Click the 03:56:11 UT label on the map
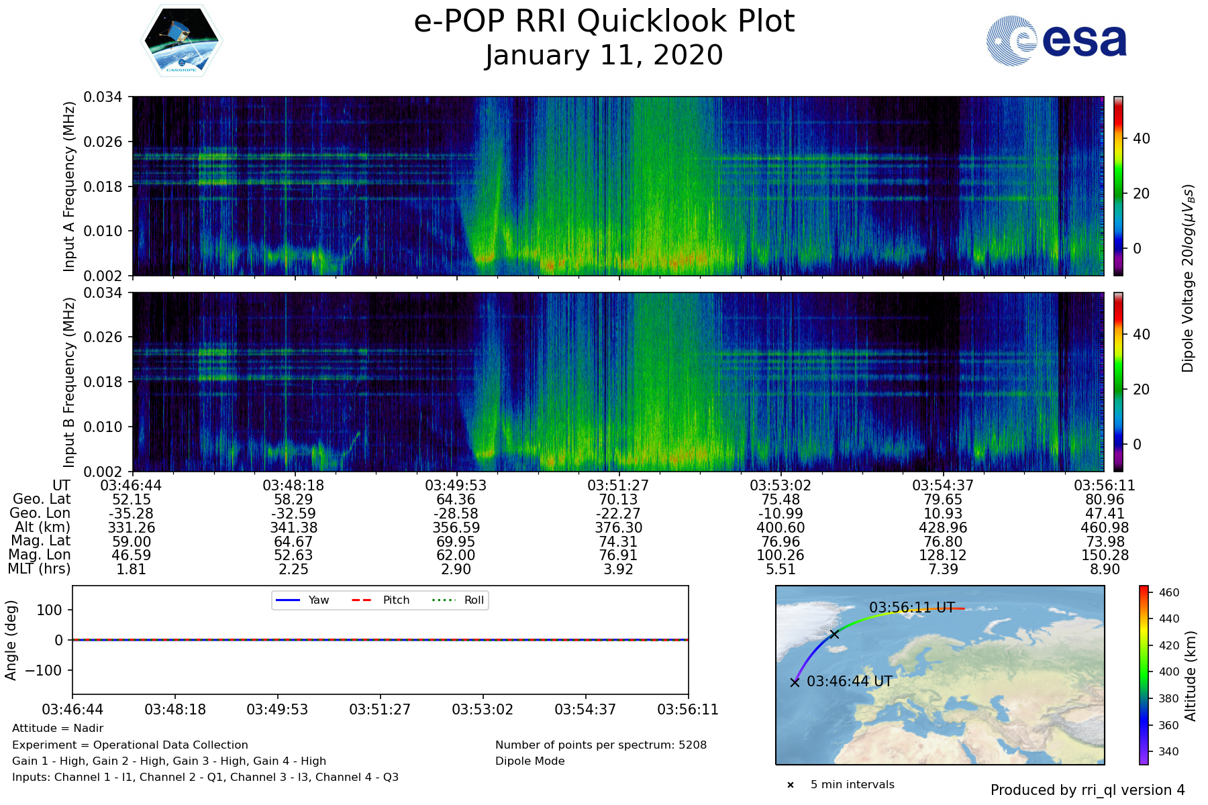1208x805 pixels. pyautogui.click(x=911, y=607)
